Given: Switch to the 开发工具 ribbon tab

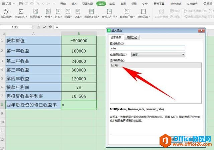Looking at the screenshot, I should click(x=159, y=4).
